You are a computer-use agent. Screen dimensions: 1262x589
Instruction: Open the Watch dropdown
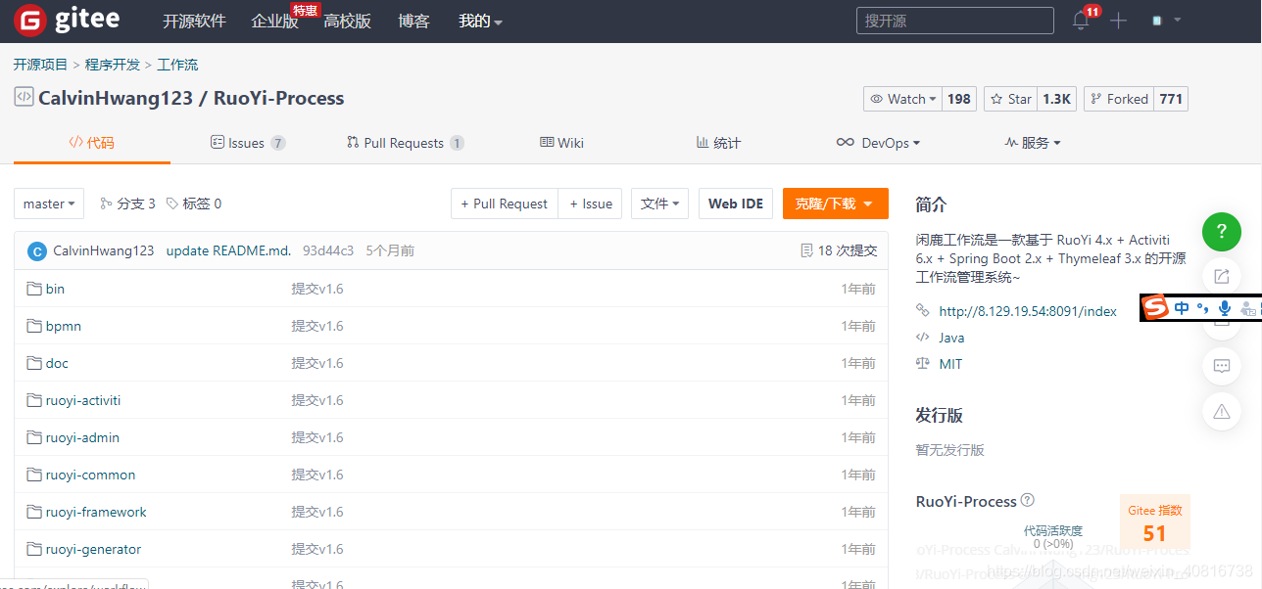902,99
